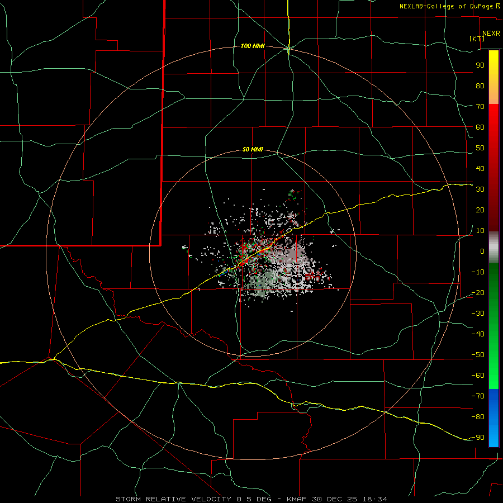Click the 18:34 timestamp in caption

[375, 499]
